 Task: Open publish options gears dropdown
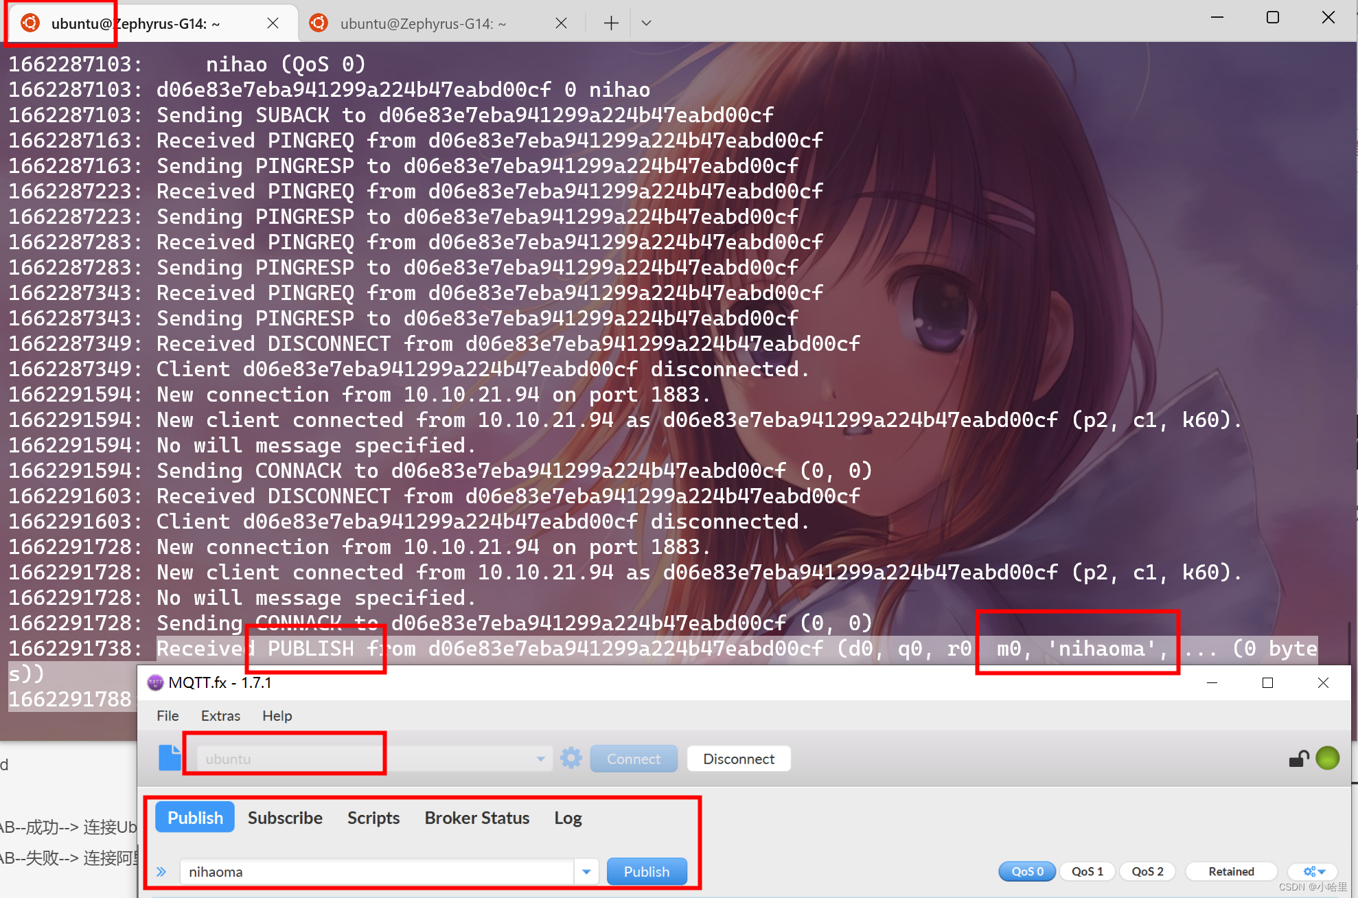[x=1313, y=871]
